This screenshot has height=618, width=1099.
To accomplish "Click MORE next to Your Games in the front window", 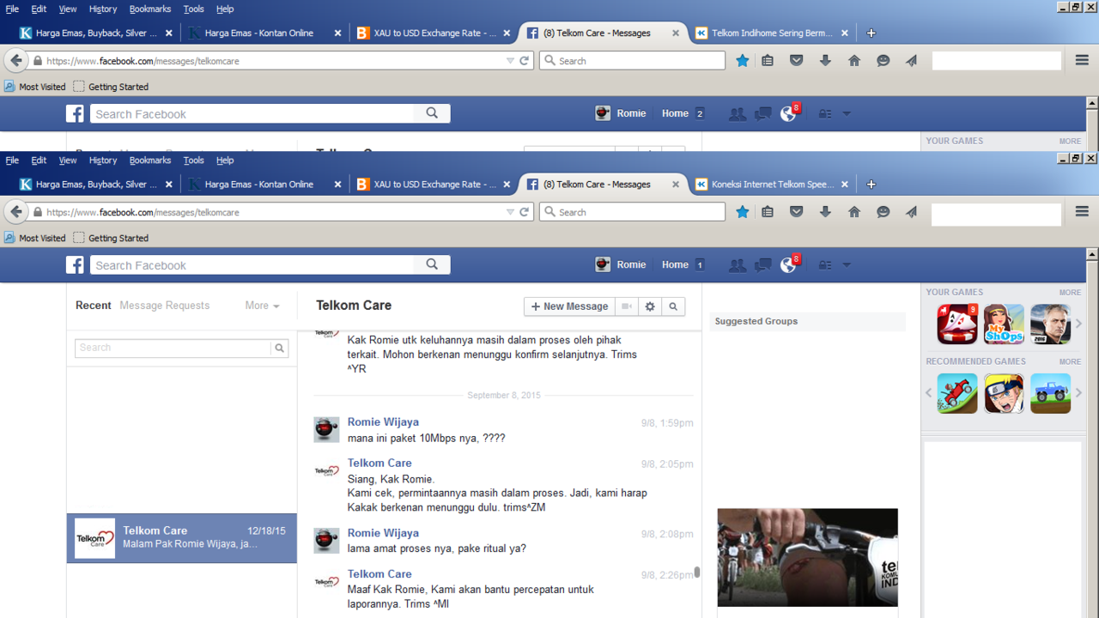I will pos(1070,293).
